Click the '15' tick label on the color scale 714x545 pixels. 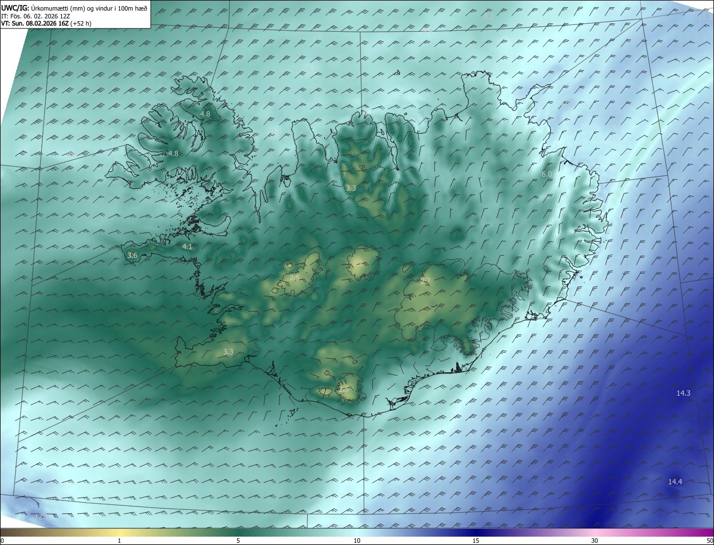click(476, 541)
